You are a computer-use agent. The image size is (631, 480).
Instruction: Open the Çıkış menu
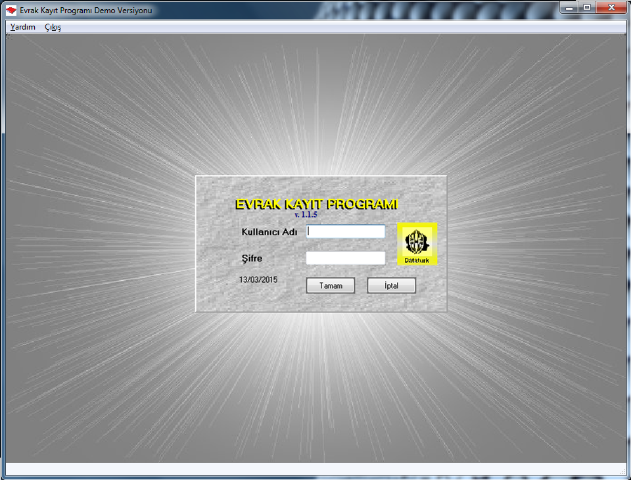click(x=53, y=27)
